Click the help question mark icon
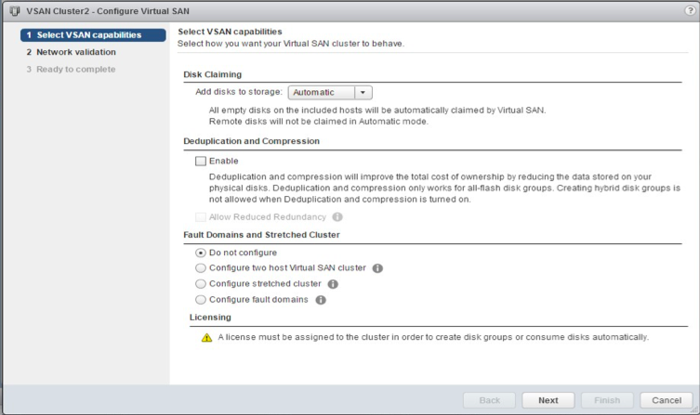700x415 pixels. point(689,9)
